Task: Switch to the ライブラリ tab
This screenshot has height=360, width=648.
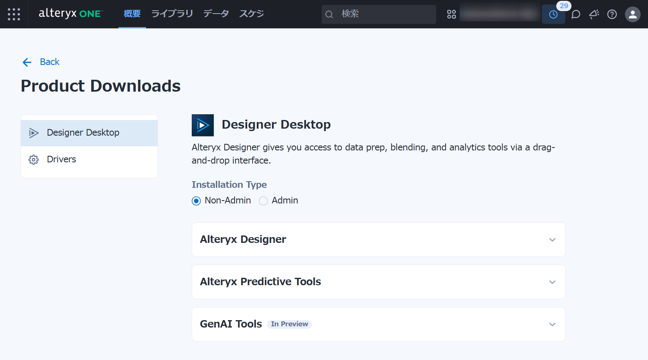Action: tap(172, 14)
